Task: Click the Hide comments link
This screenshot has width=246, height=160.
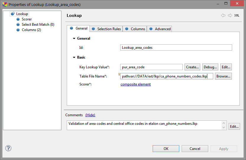Action: point(90,115)
